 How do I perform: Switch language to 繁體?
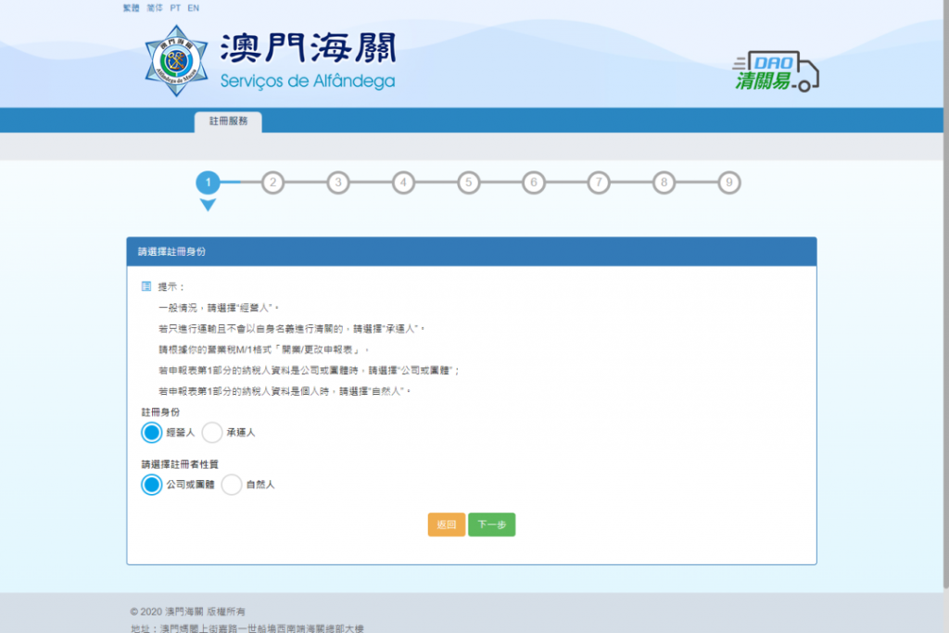[x=131, y=7]
